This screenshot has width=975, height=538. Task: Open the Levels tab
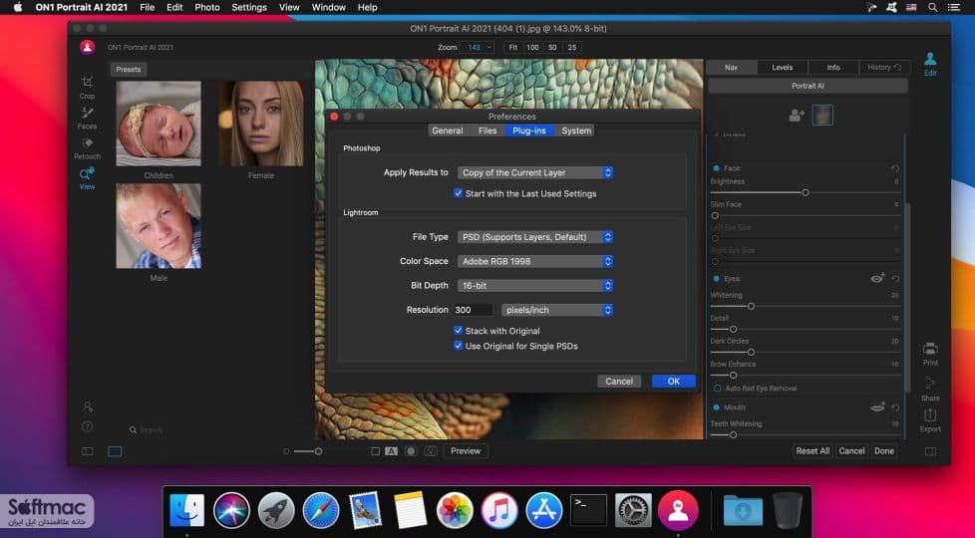[x=783, y=67]
